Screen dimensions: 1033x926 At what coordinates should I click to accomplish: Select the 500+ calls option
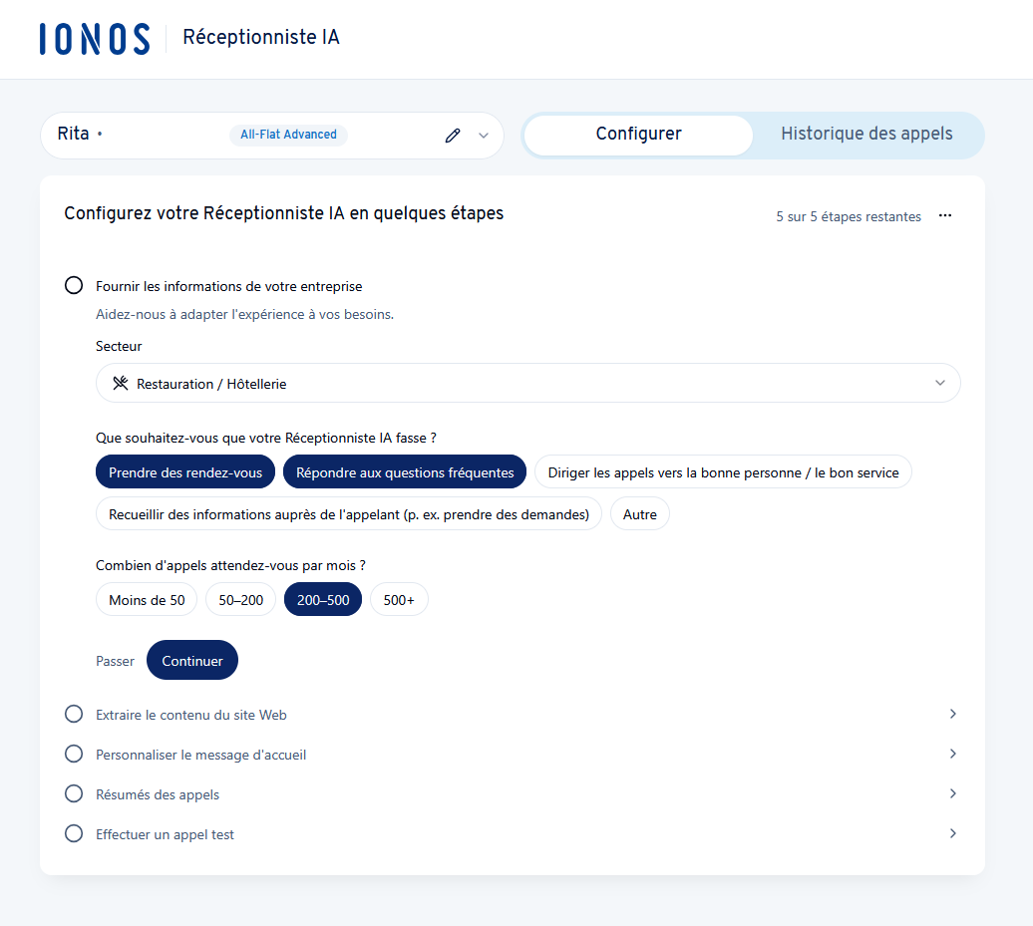pyautogui.click(x=399, y=600)
